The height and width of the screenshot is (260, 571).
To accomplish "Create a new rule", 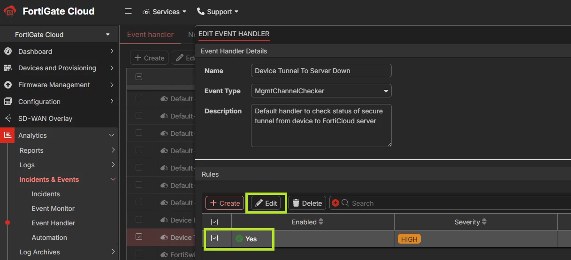I will 225,203.
